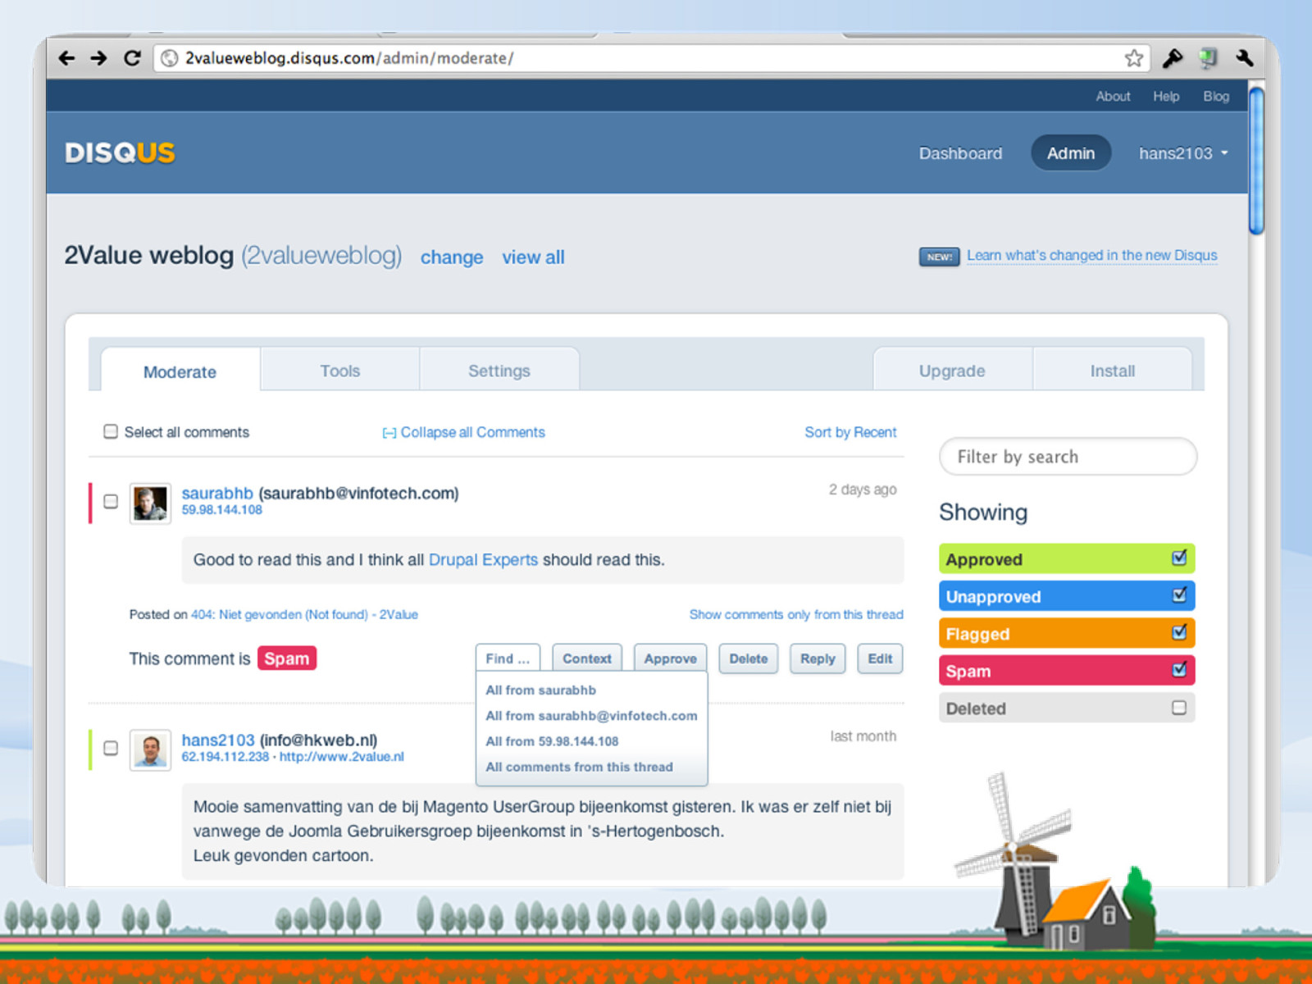Open the saurabhb username link
The width and height of the screenshot is (1312, 984).
[217, 493]
